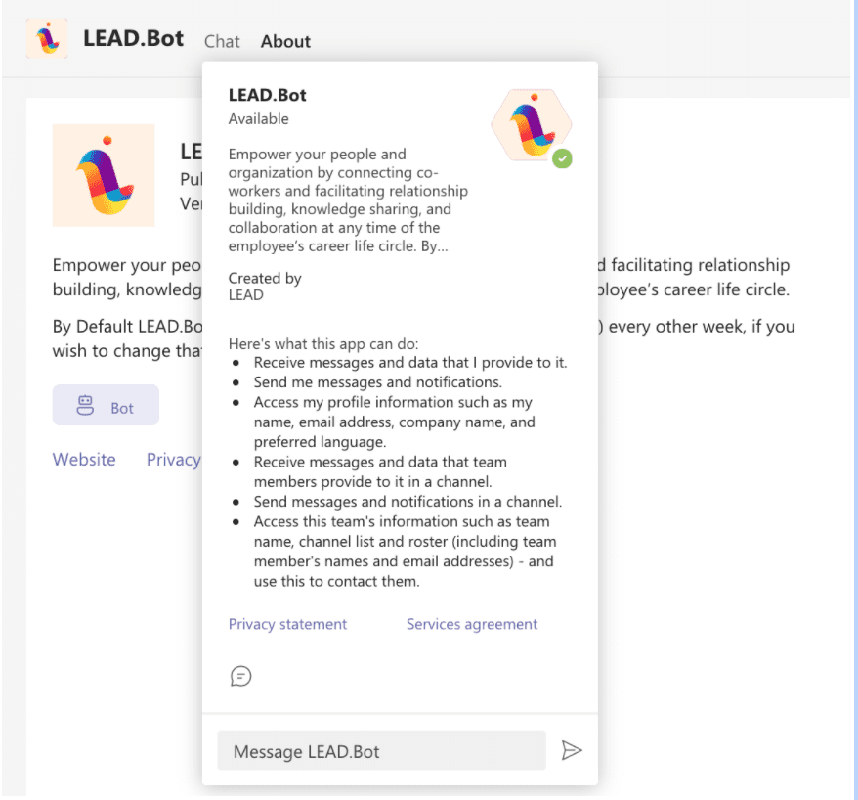Click the 'Created by LEAD' text
The width and height of the screenshot is (858, 800).
click(265, 287)
